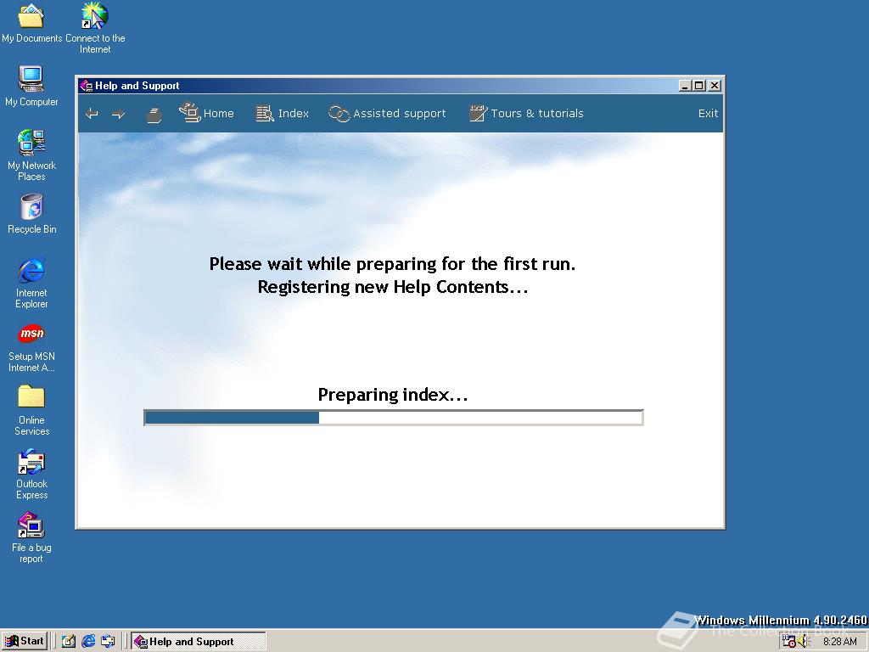Click 'Please wait while preparing' message
Image resolution: width=869 pixels, height=652 pixels.
[x=392, y=264]
